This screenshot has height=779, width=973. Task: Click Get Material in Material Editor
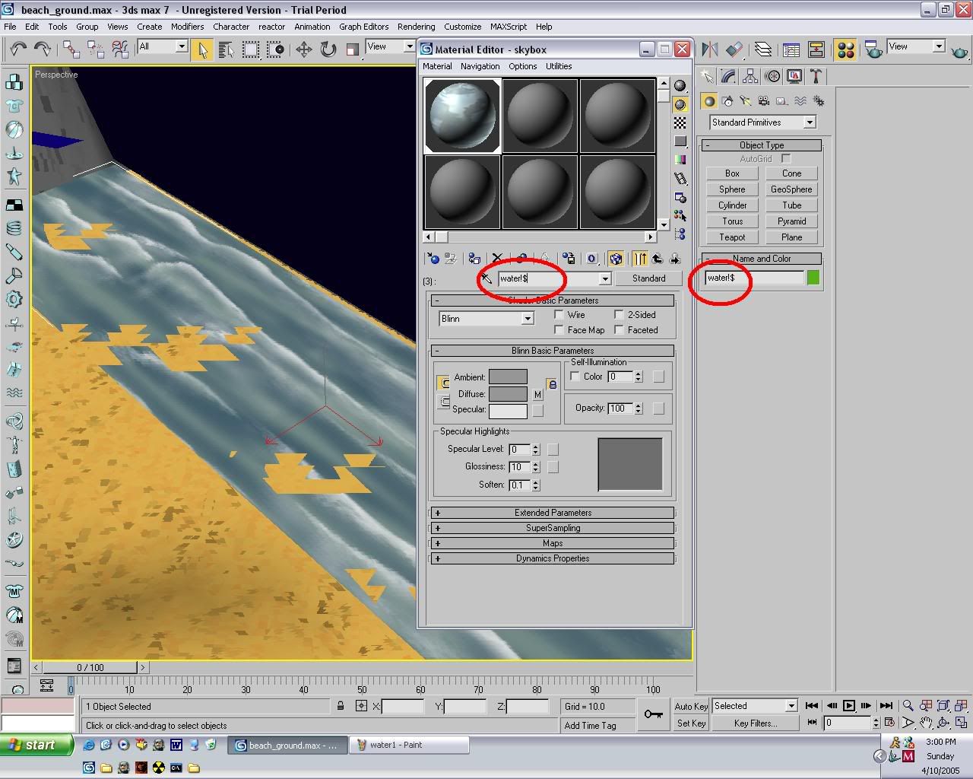tap(433, 259)
